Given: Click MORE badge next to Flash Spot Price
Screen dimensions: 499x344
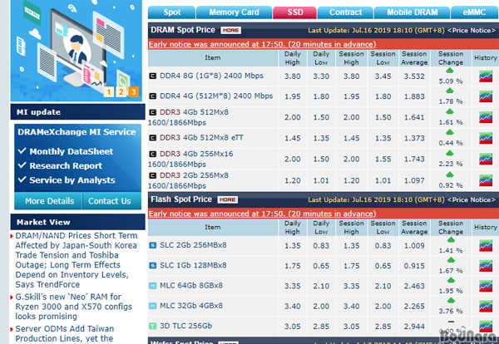Looking at the screenshot, I should pyautogui.click(x=228, y=199).
